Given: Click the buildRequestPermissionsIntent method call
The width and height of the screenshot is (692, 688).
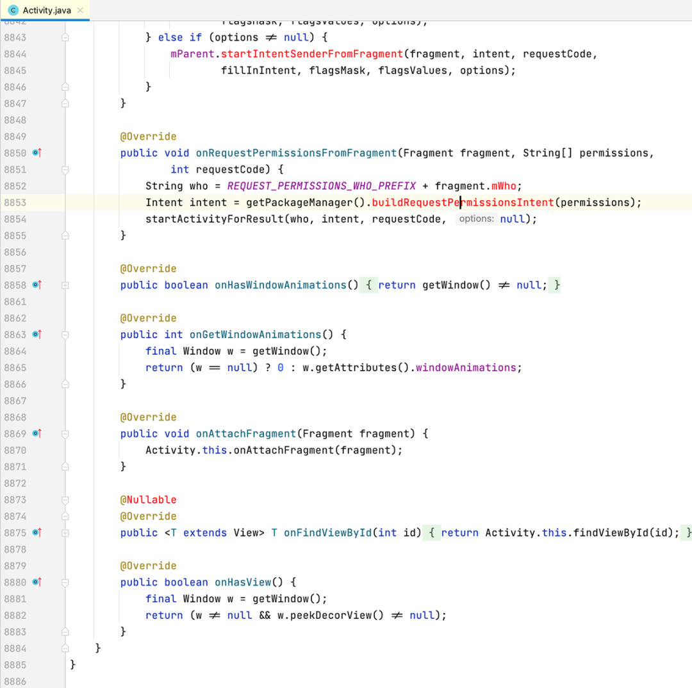Looking at the screenshot, I should click(x=463, y=203).
